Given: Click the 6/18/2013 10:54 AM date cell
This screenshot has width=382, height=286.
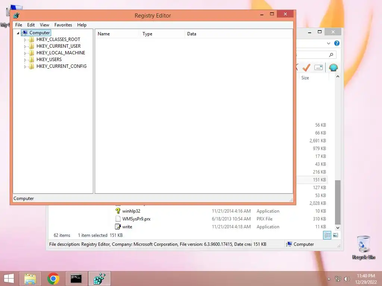Looking at the screenshot, I should [x=231, y=219].
